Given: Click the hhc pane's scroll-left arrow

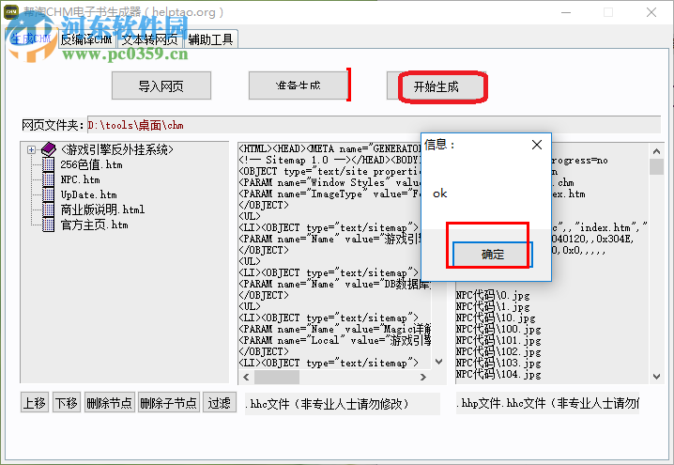Looking at the screenshot, I should click(x=246, y=378).
